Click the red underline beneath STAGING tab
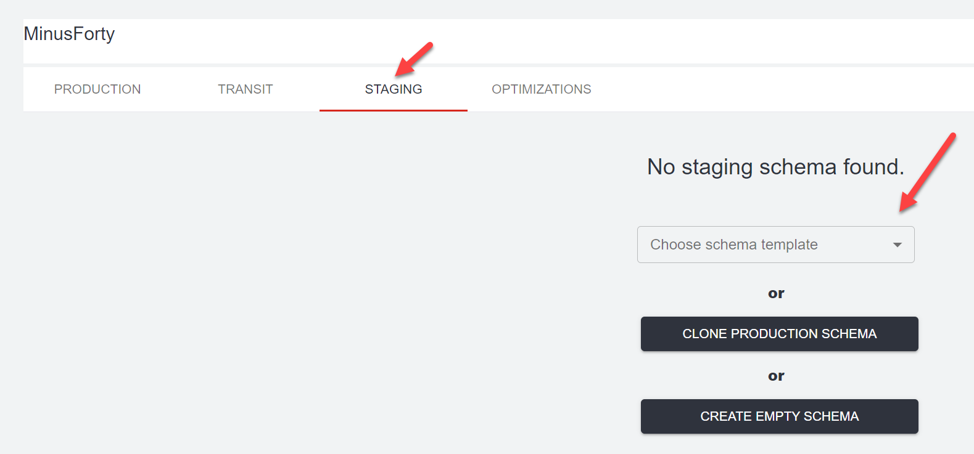 tap(394, 110)
